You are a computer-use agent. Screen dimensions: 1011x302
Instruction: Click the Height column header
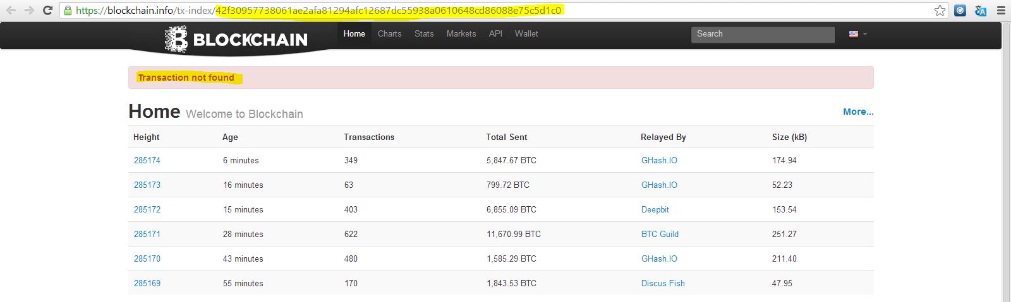tap(147, 137)
